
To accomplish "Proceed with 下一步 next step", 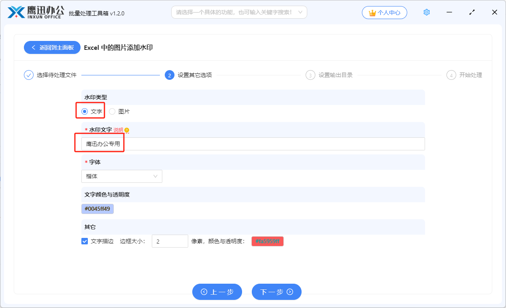I will [x=276, y=292].
